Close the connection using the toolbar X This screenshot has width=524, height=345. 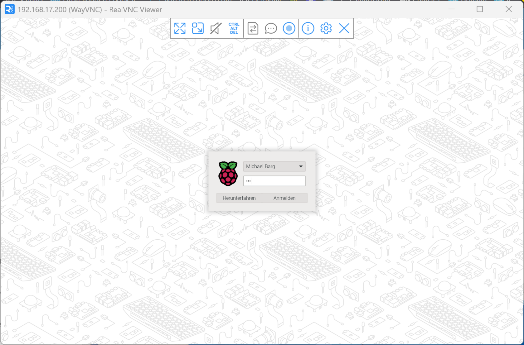(344, 28)
